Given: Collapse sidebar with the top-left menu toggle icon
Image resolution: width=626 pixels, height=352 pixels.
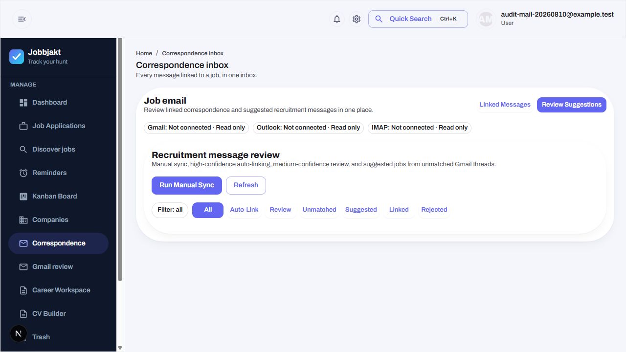Looking at the screenshot, I should 22,19.
